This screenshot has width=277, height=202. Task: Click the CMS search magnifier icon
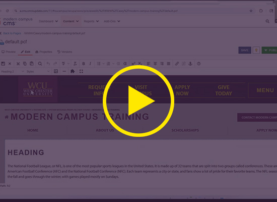[x=267, y=21]
